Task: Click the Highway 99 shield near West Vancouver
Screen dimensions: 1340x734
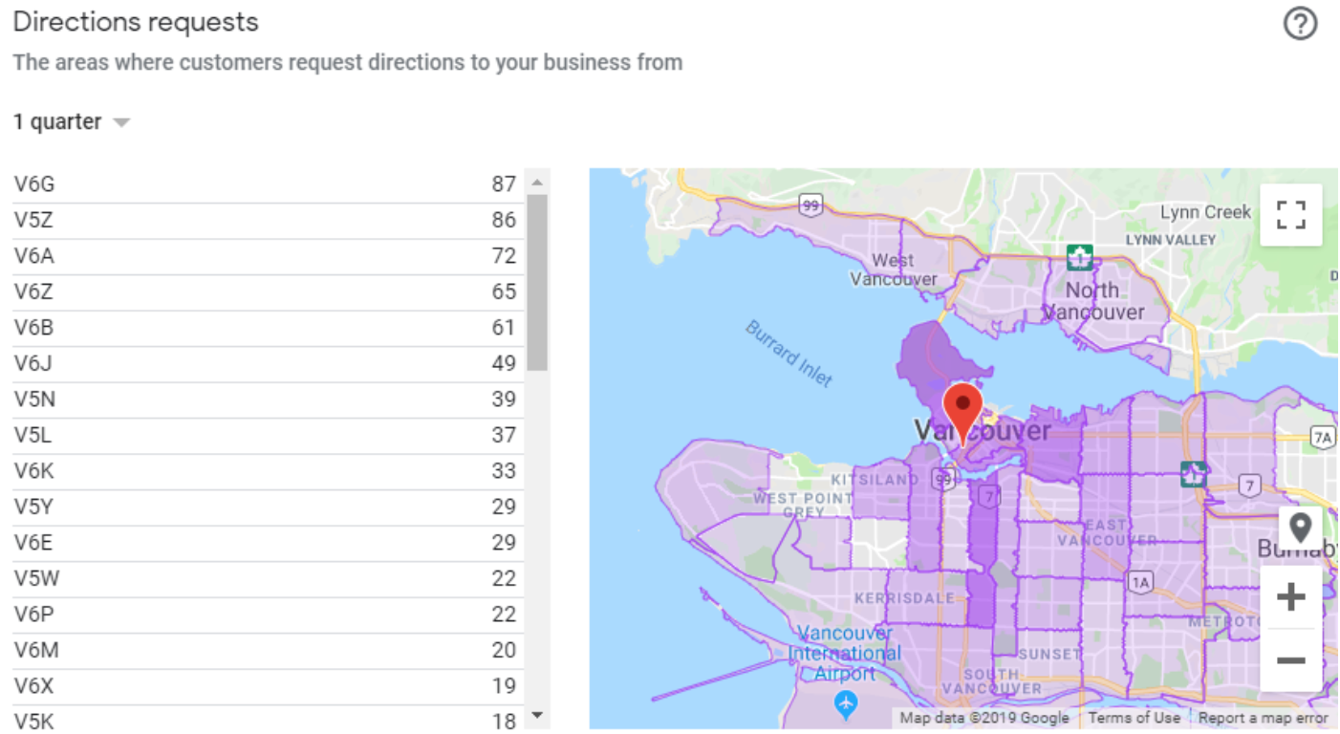Action: click(810, 204)
